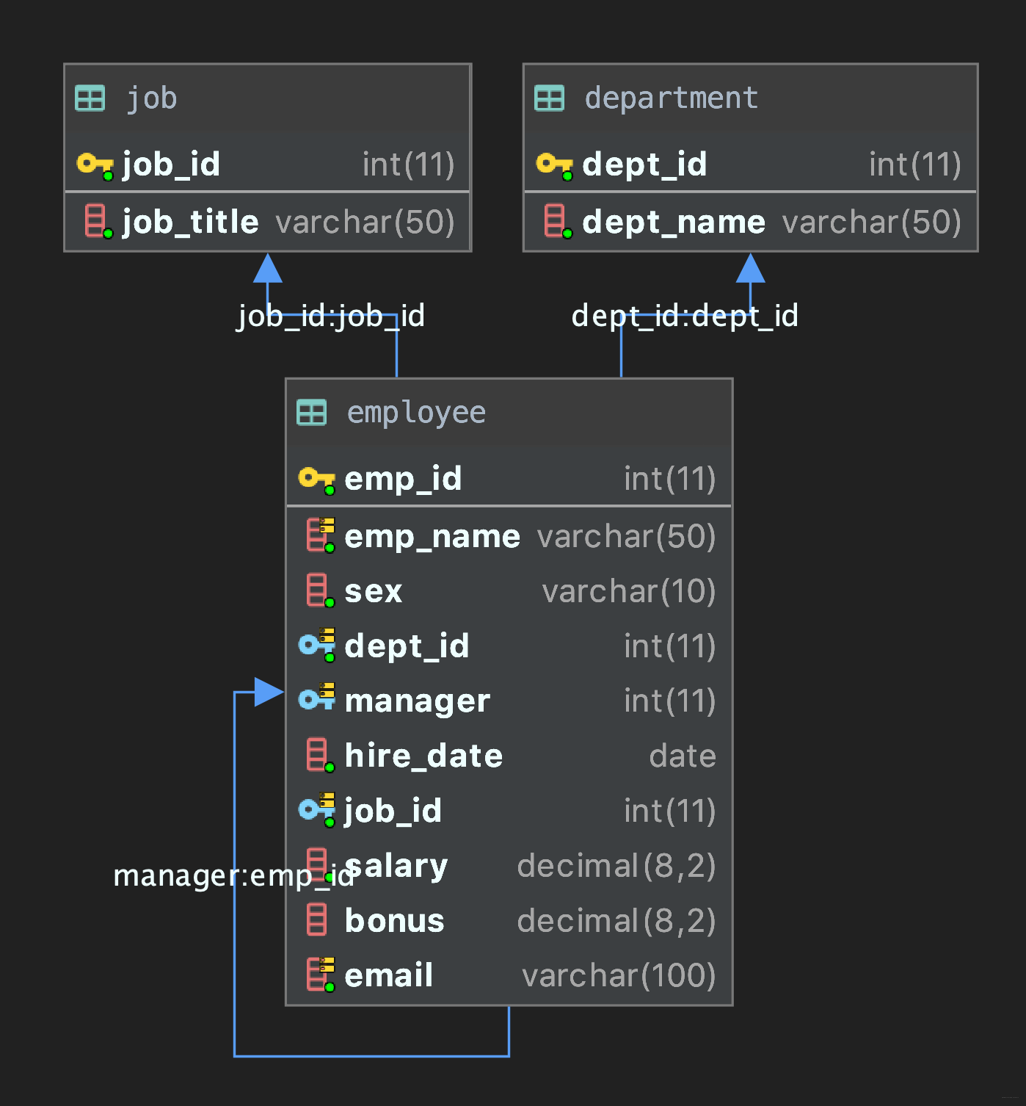Click the department table icon
Image resolution: width=1026 pixels, height=1106 pixels.
(549, 98)
